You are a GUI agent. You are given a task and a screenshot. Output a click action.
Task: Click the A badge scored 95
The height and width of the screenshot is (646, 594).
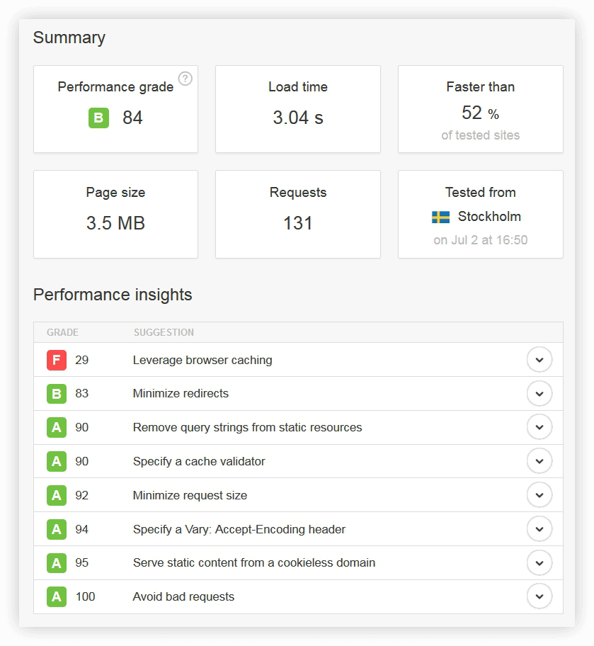pos(57,563)
